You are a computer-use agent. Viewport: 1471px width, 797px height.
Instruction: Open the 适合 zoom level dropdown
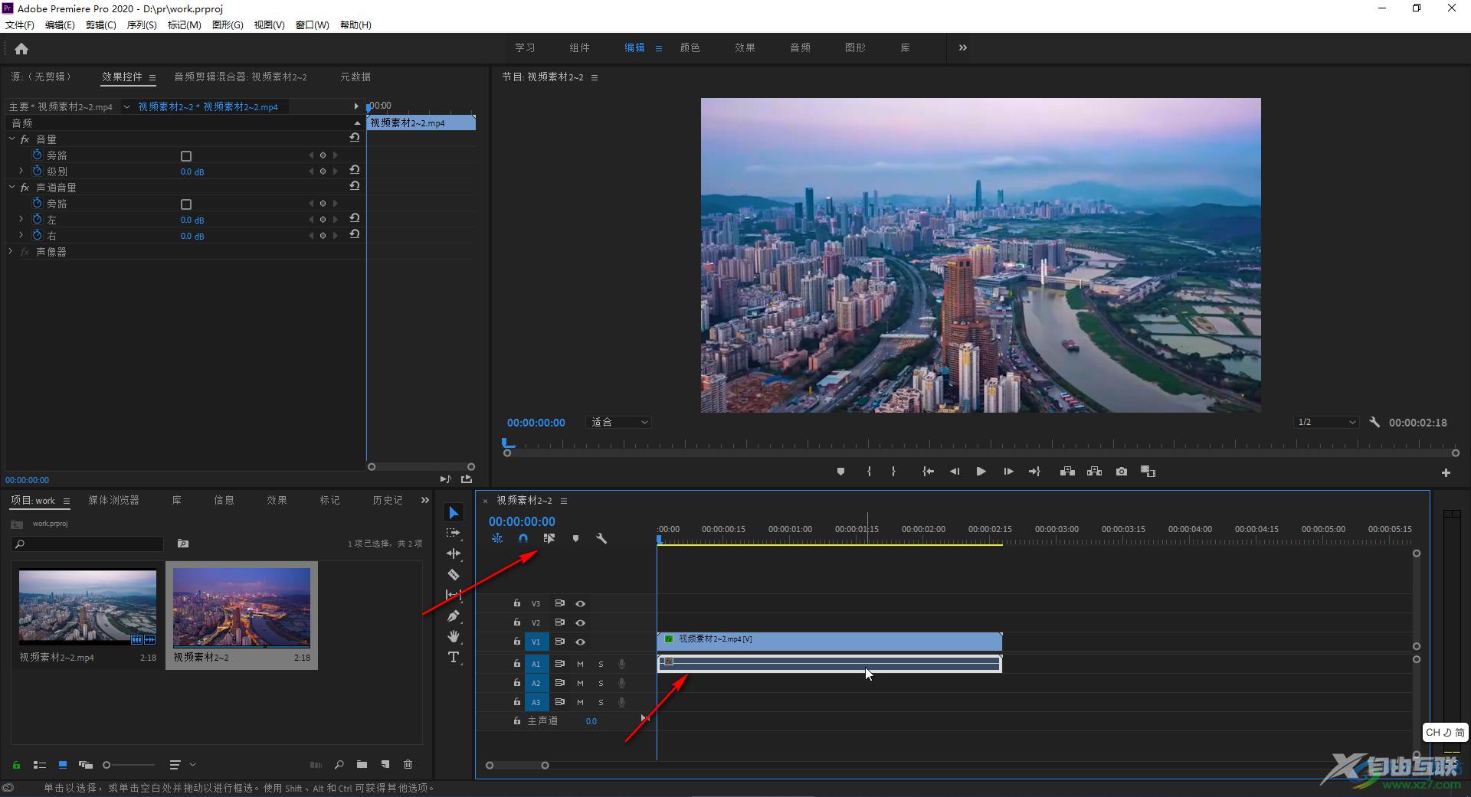[x=619, y=422]
